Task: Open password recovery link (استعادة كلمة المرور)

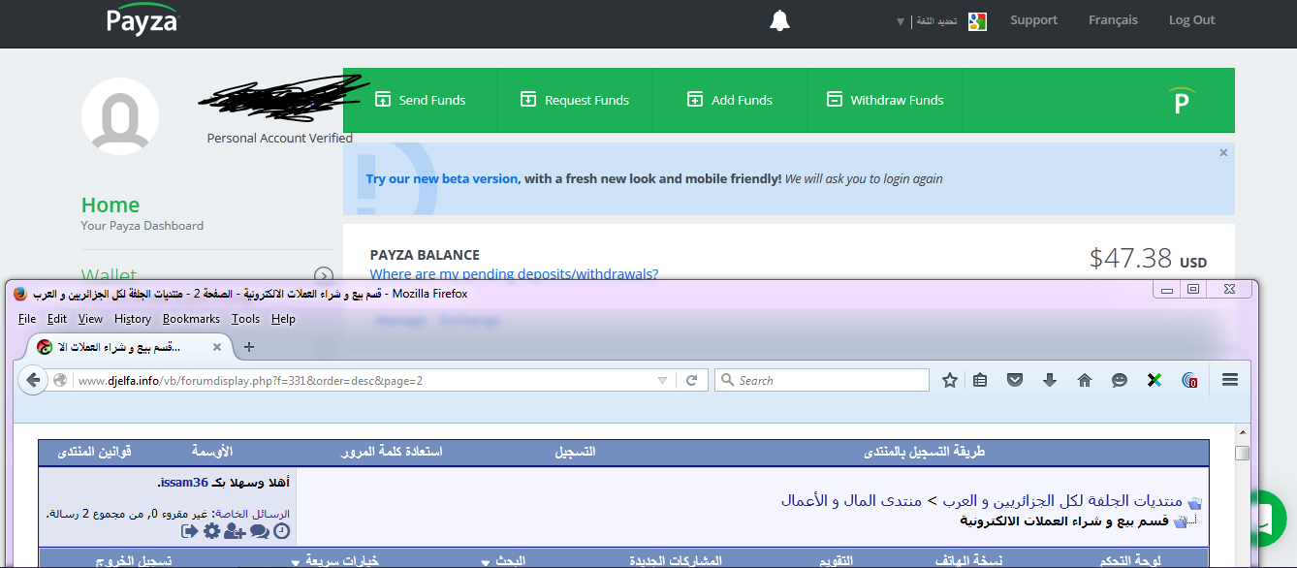Action: pos(392,452)
